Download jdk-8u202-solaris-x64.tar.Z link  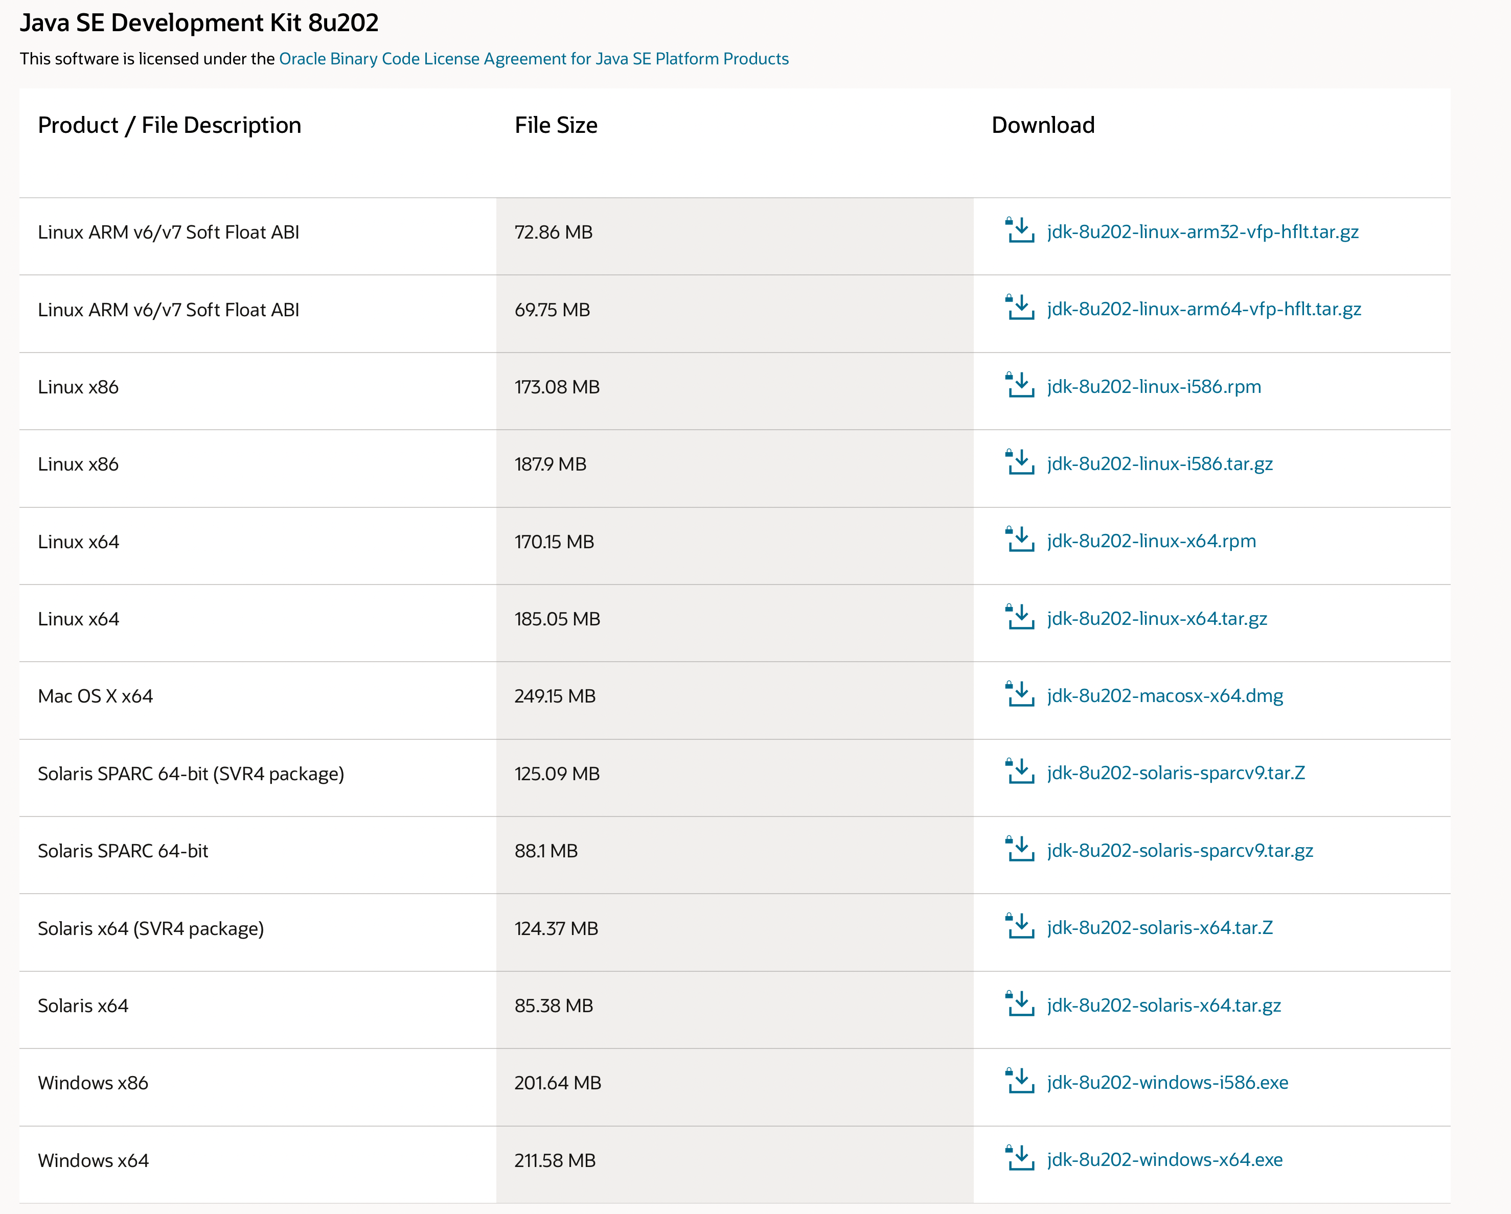pyautogui.click(x=1160, y=927)
